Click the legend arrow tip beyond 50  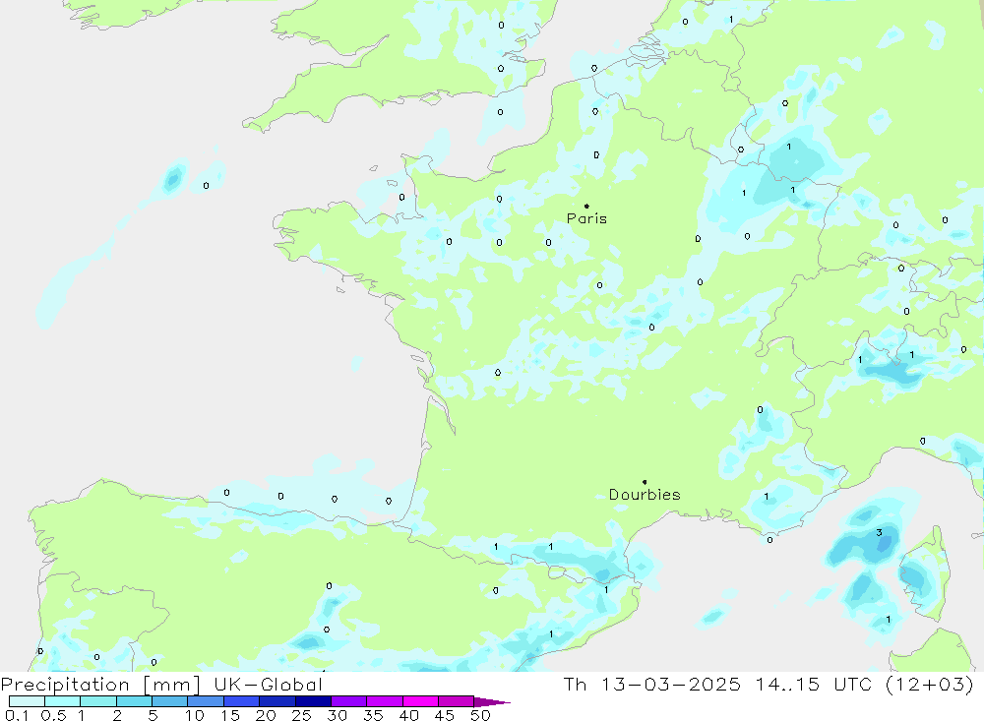(x=493, y=702)
